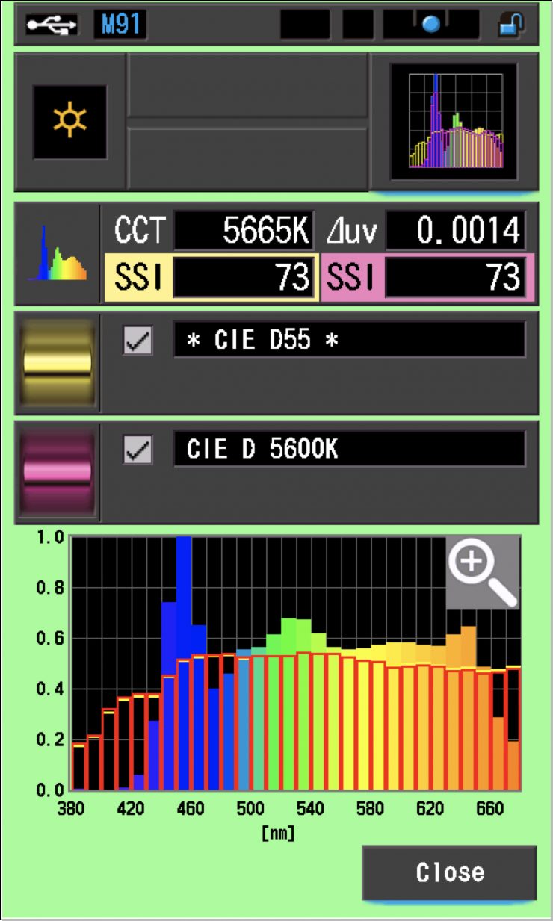This screenshot has height=921, width=553.
Task: Click the pink reference color swatch
Action: [58, 472]
